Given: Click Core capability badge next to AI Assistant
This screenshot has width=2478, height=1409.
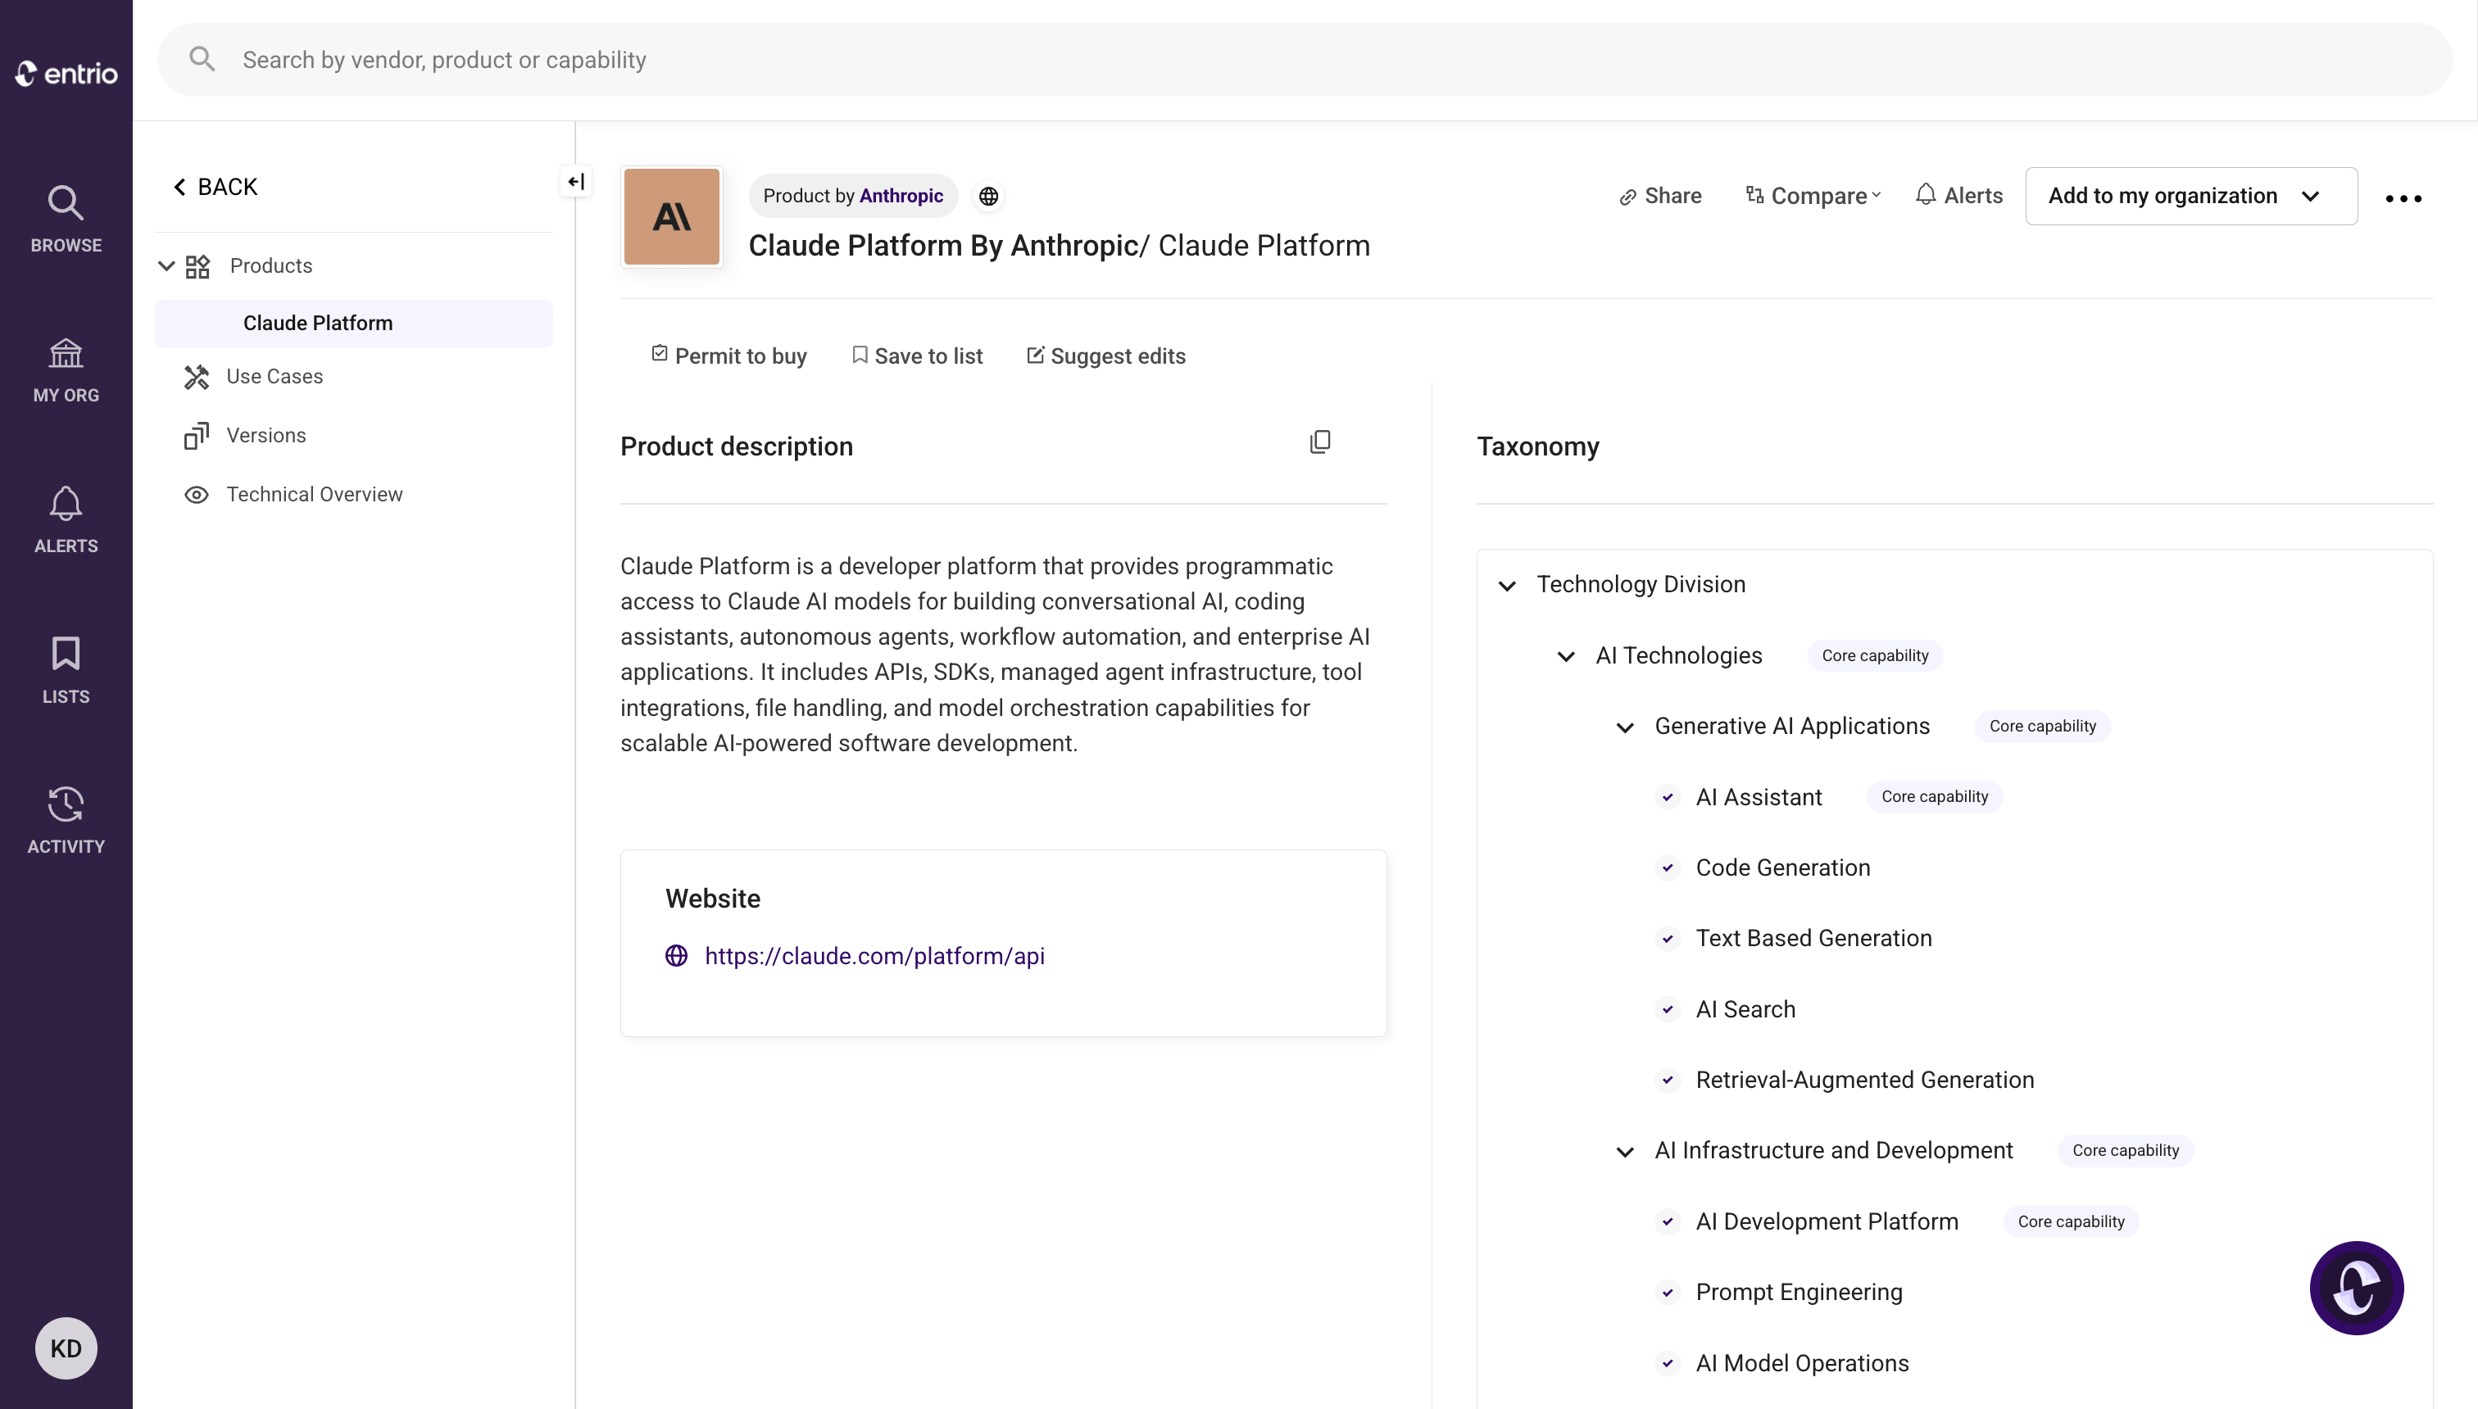Looking at the screenshot, I should click(x=1934, y=796).
